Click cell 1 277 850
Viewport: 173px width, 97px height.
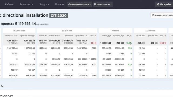(43, 48)
